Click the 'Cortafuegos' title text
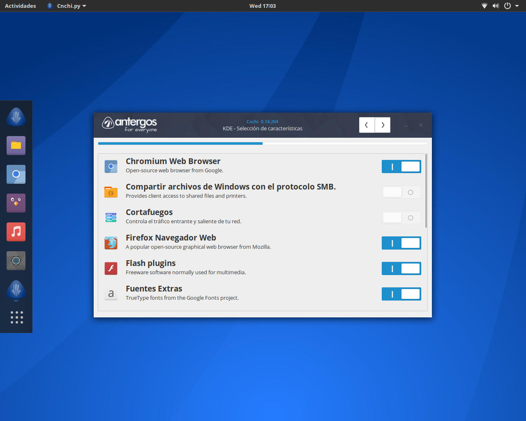This screenshot has height=421, width=526. click(x=149, y=212)
